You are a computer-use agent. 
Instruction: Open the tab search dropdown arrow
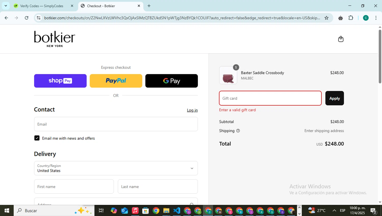(6, 6)
